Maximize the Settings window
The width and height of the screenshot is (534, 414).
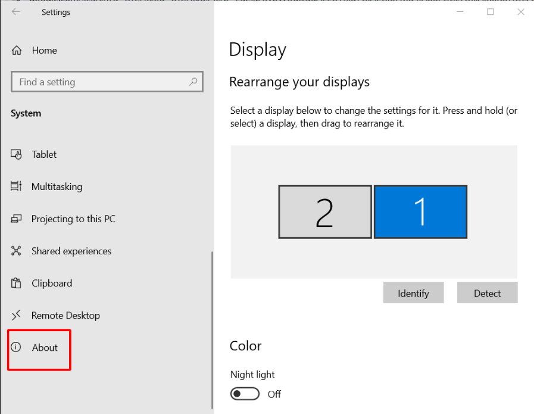tap(491, 12)
